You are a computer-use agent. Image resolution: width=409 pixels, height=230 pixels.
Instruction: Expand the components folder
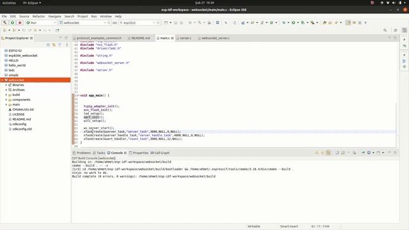coord(6,100)
